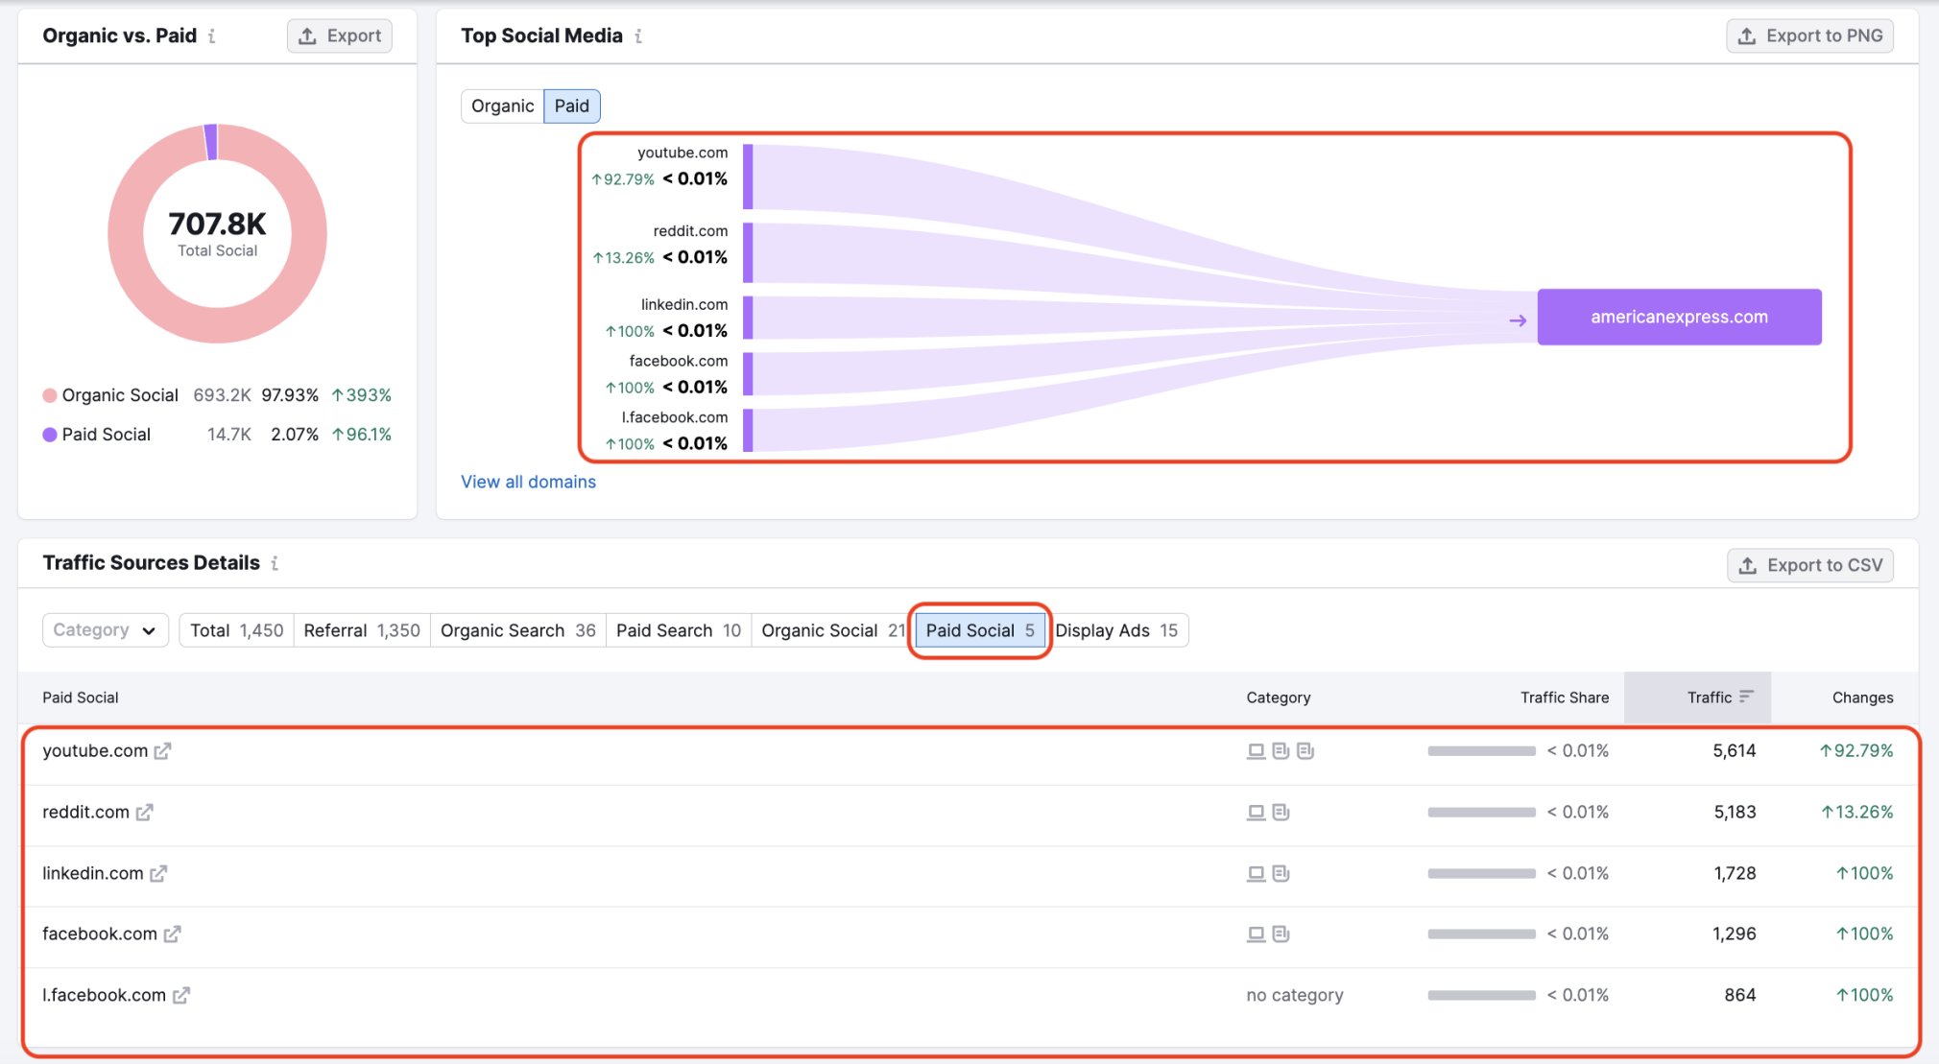Open youtube.com external link icon
Viewport: 1939px width, 1064px height.
[x=162, y=751]
